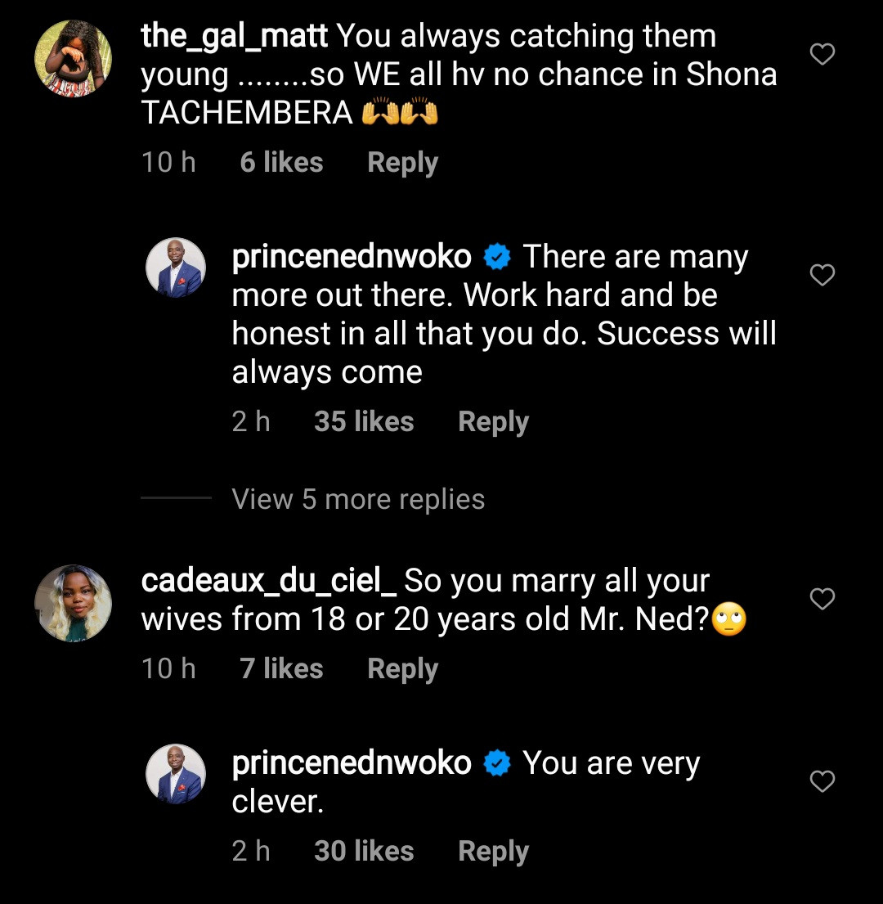Open princenednwoko username in the first reply
Screen dimensions: 883x904
pos(352,257)
